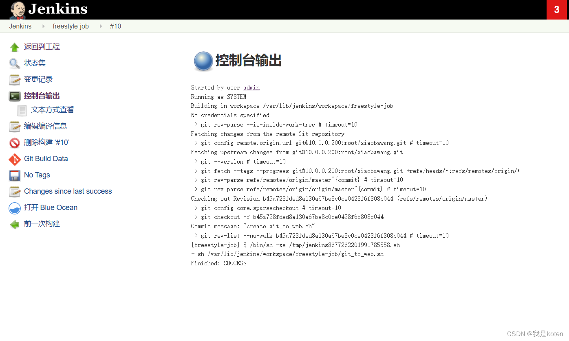Open the admin user link in console

tap(251, 87)
